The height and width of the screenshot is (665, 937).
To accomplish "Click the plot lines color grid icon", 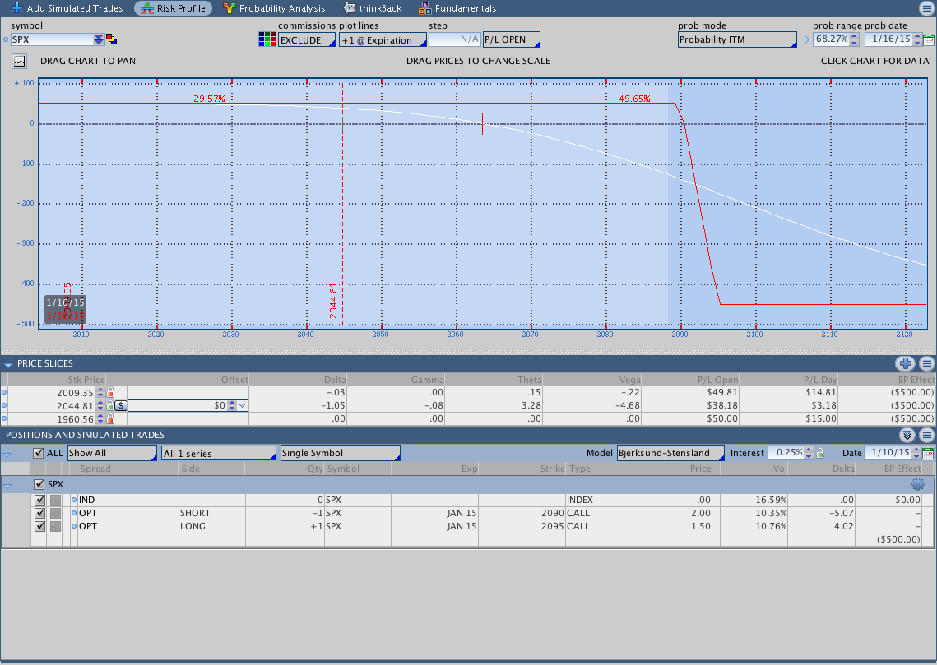I will [267, 39].
